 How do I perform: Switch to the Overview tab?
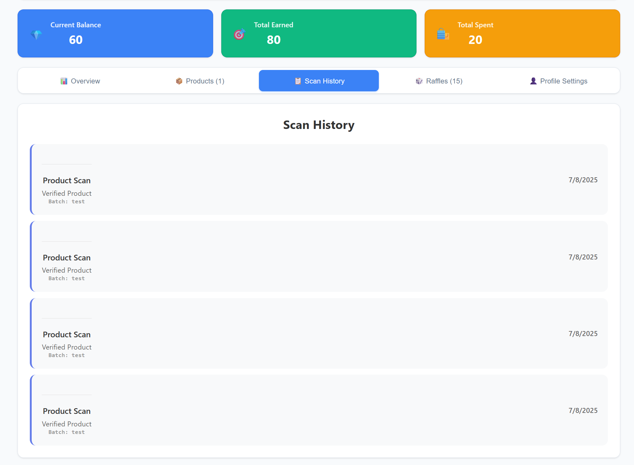[x=80, y=81]
